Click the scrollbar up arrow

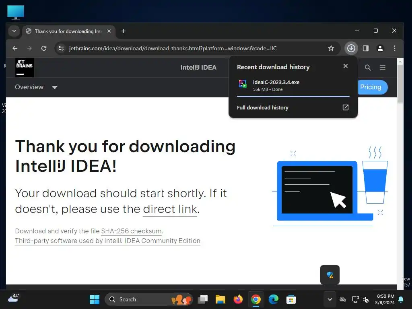click(400, 61)
